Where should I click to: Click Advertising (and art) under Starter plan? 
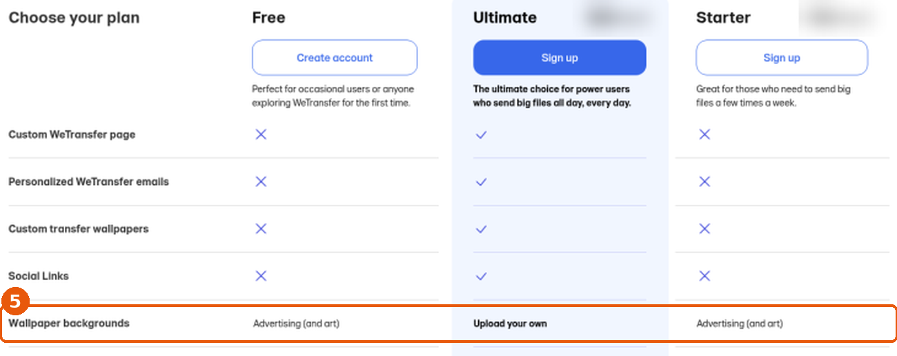pyautogui.click(x=740, y=324)
